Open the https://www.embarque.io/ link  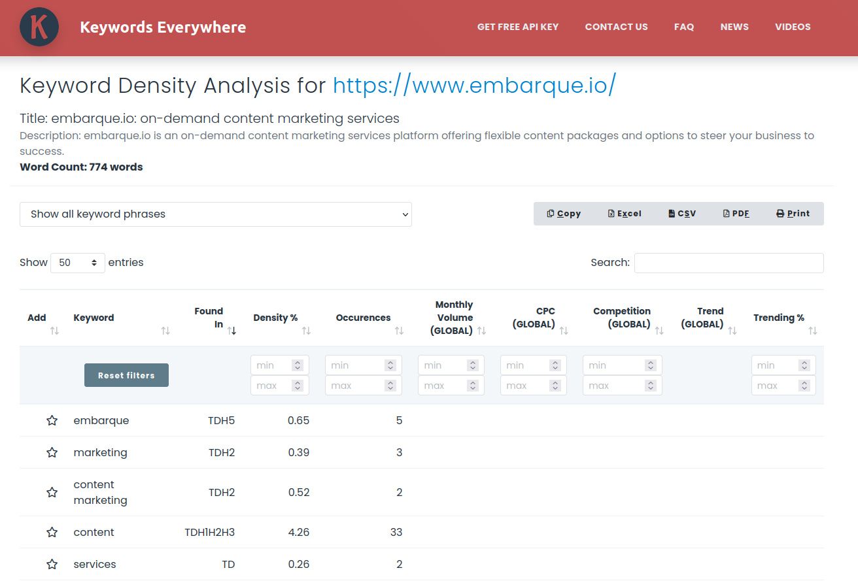point(474,85)
